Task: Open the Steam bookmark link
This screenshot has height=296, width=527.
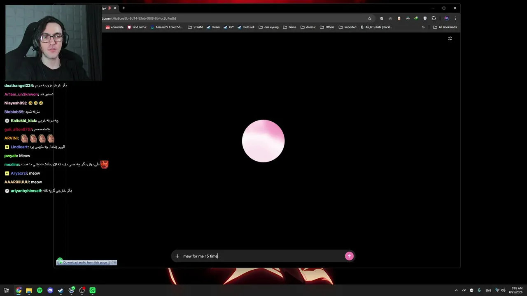Action: pyautogui.click(x=213, y=27)
